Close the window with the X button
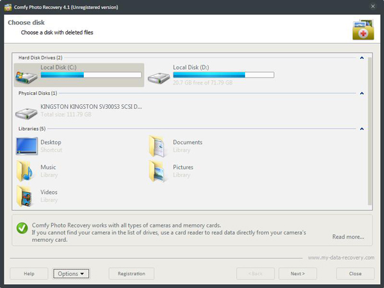The height and width of the screenshot is (288, 384). coord(372,6)
